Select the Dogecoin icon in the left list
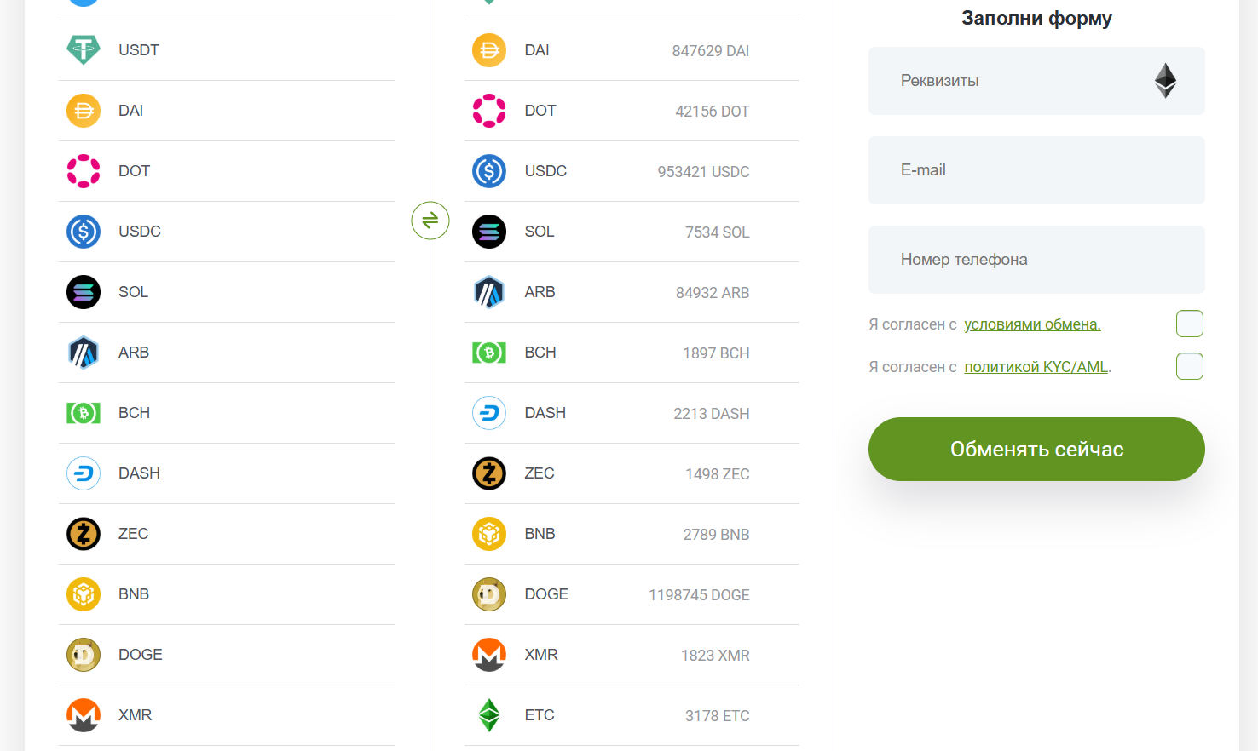Screen dimensions: 1258x751 tap(84, 655)
